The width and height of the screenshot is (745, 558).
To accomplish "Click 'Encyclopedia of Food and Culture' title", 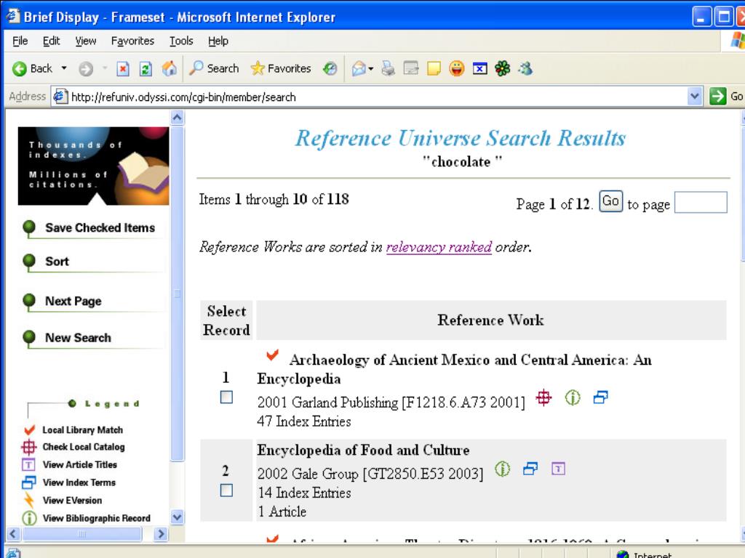I will point(364,450).
